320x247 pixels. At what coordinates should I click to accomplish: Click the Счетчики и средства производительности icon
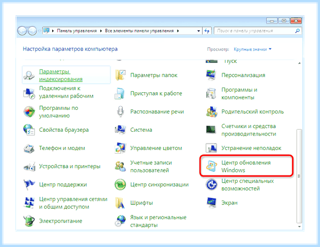[x=211, y=130]
